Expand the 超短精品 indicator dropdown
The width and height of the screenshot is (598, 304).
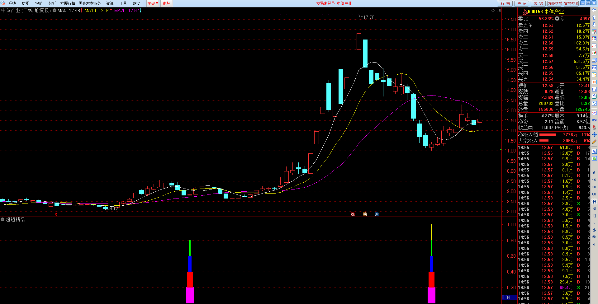point(2,219)
